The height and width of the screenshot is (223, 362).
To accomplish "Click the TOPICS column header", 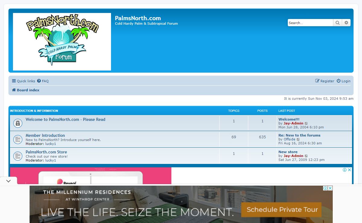I will (x=234, y=111).
